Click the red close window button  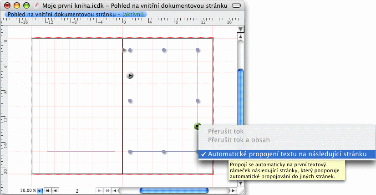click(x=8, y=5)
